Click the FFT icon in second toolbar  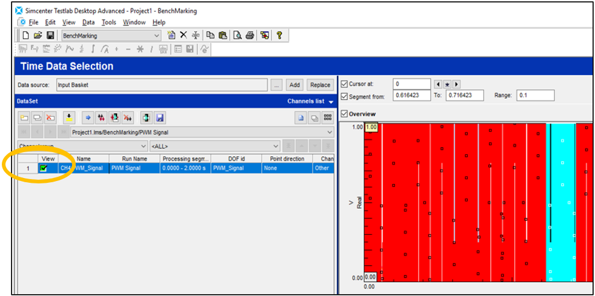tap(23, 49)
